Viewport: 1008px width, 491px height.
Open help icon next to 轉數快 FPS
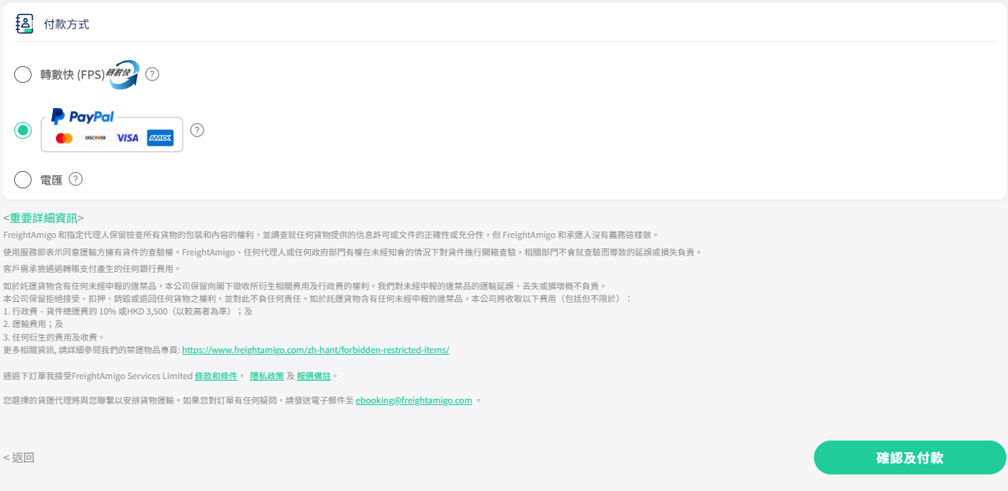[x=152, y=74]
